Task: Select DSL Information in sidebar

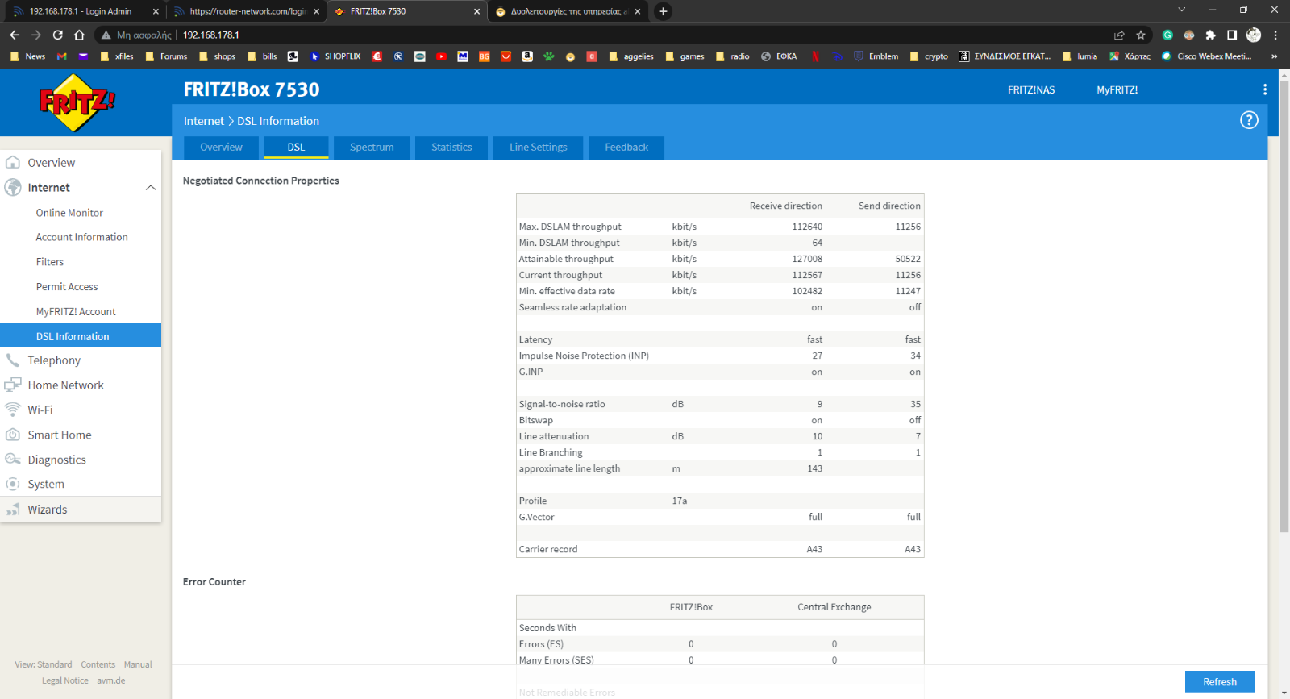Action: (81, 336)
